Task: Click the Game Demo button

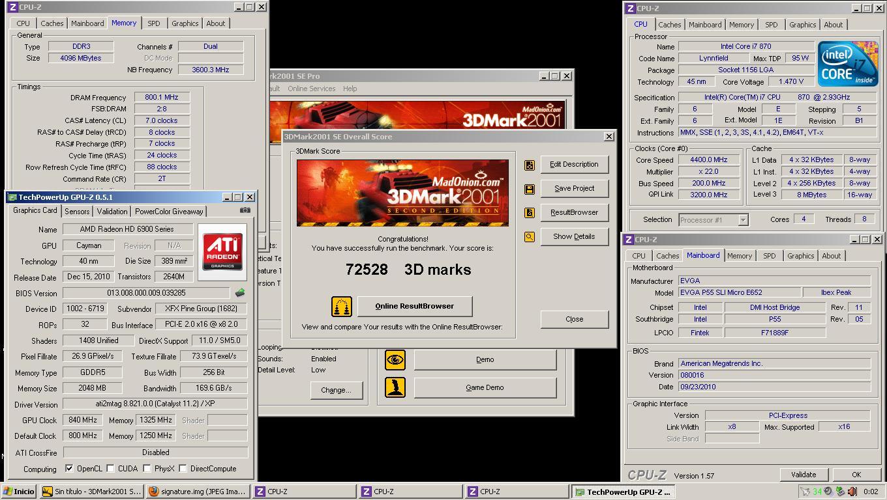Action: (x=485, y=387)
